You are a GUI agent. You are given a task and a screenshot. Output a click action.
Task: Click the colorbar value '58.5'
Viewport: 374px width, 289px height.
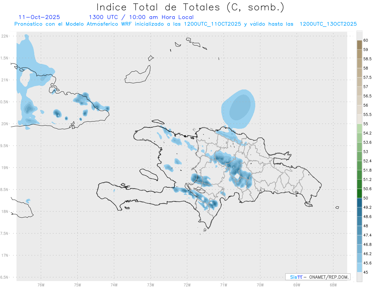click(367, 59)
